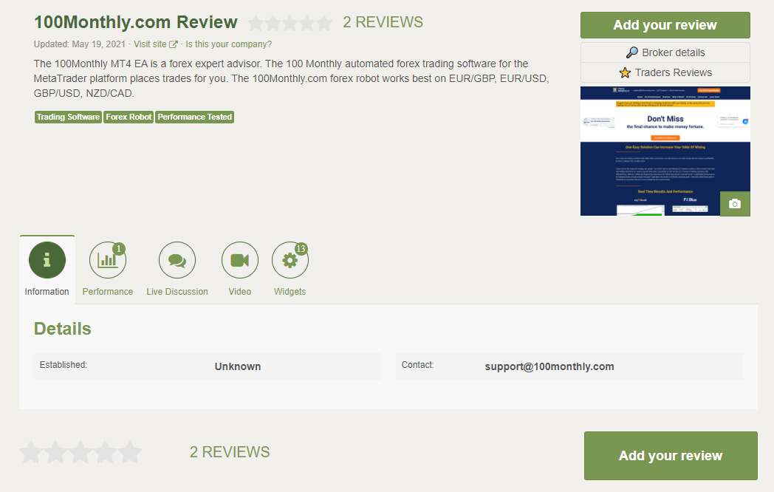Open the Live Discussion chat icon
This screenshot has height=492, width=774.
click(177, 260)
